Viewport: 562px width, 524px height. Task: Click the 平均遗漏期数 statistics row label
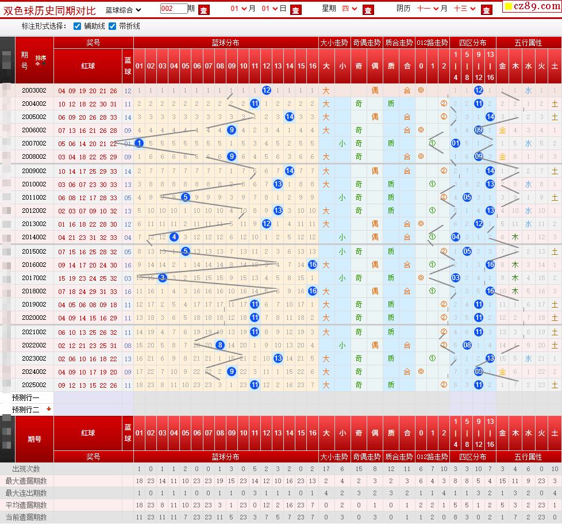[26, 505]
